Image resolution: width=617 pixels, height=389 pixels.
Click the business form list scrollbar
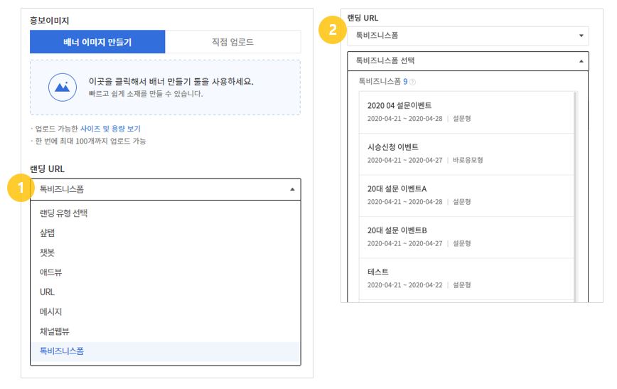575,197
